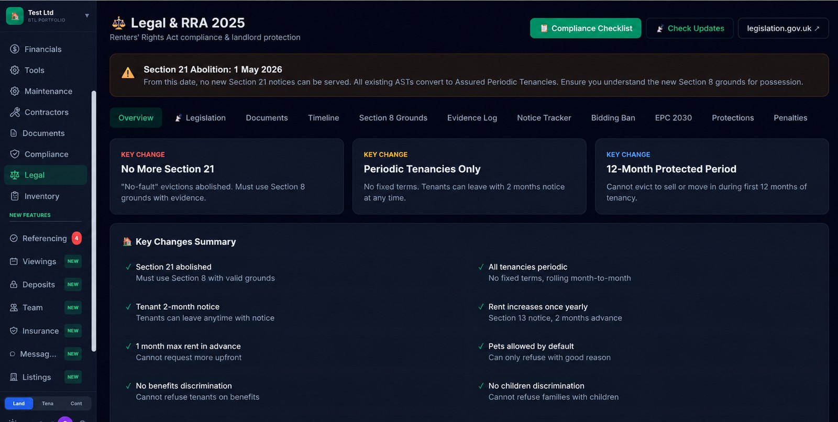Select the Section 8 Grounds tab
The height and width of the screenshot is (422, 838).
click(x=393, y=118)
